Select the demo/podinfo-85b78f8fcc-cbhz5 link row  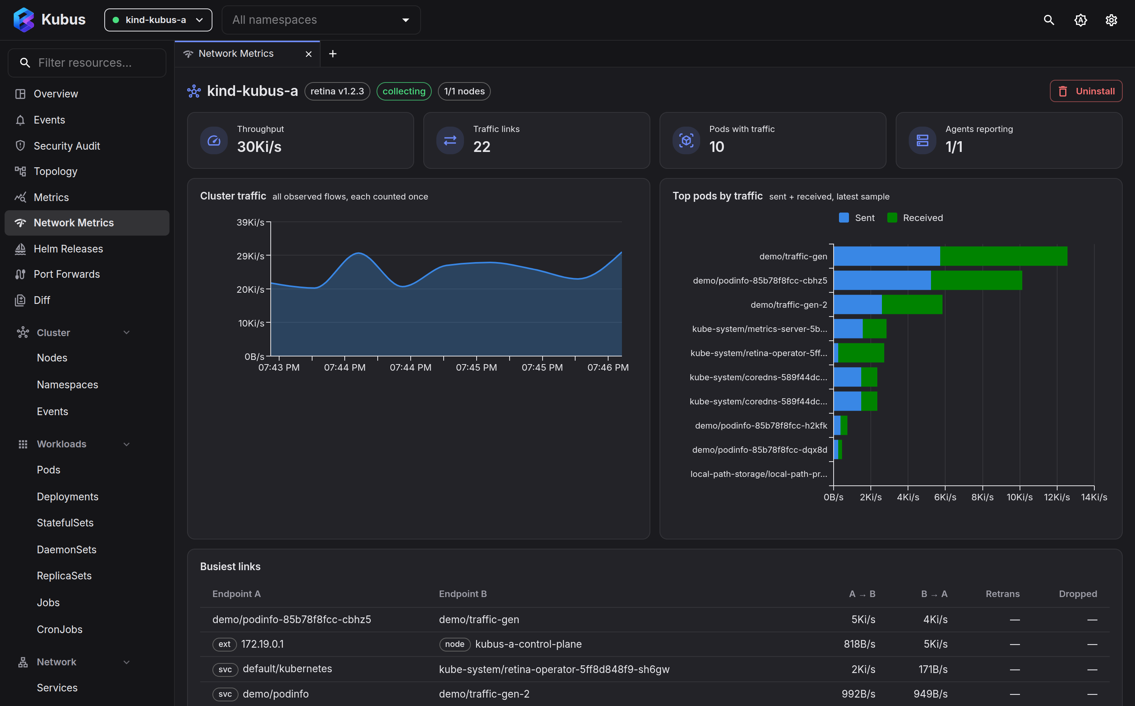pyautogui.click(x=654, y=620)
